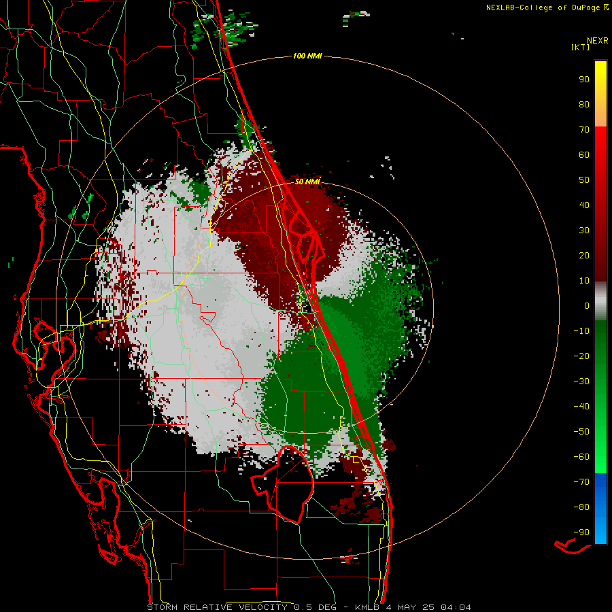Viewport: 612px width, 612px height.
Task: Click the '100 NMI' range ring label
Action: point(307,56)
